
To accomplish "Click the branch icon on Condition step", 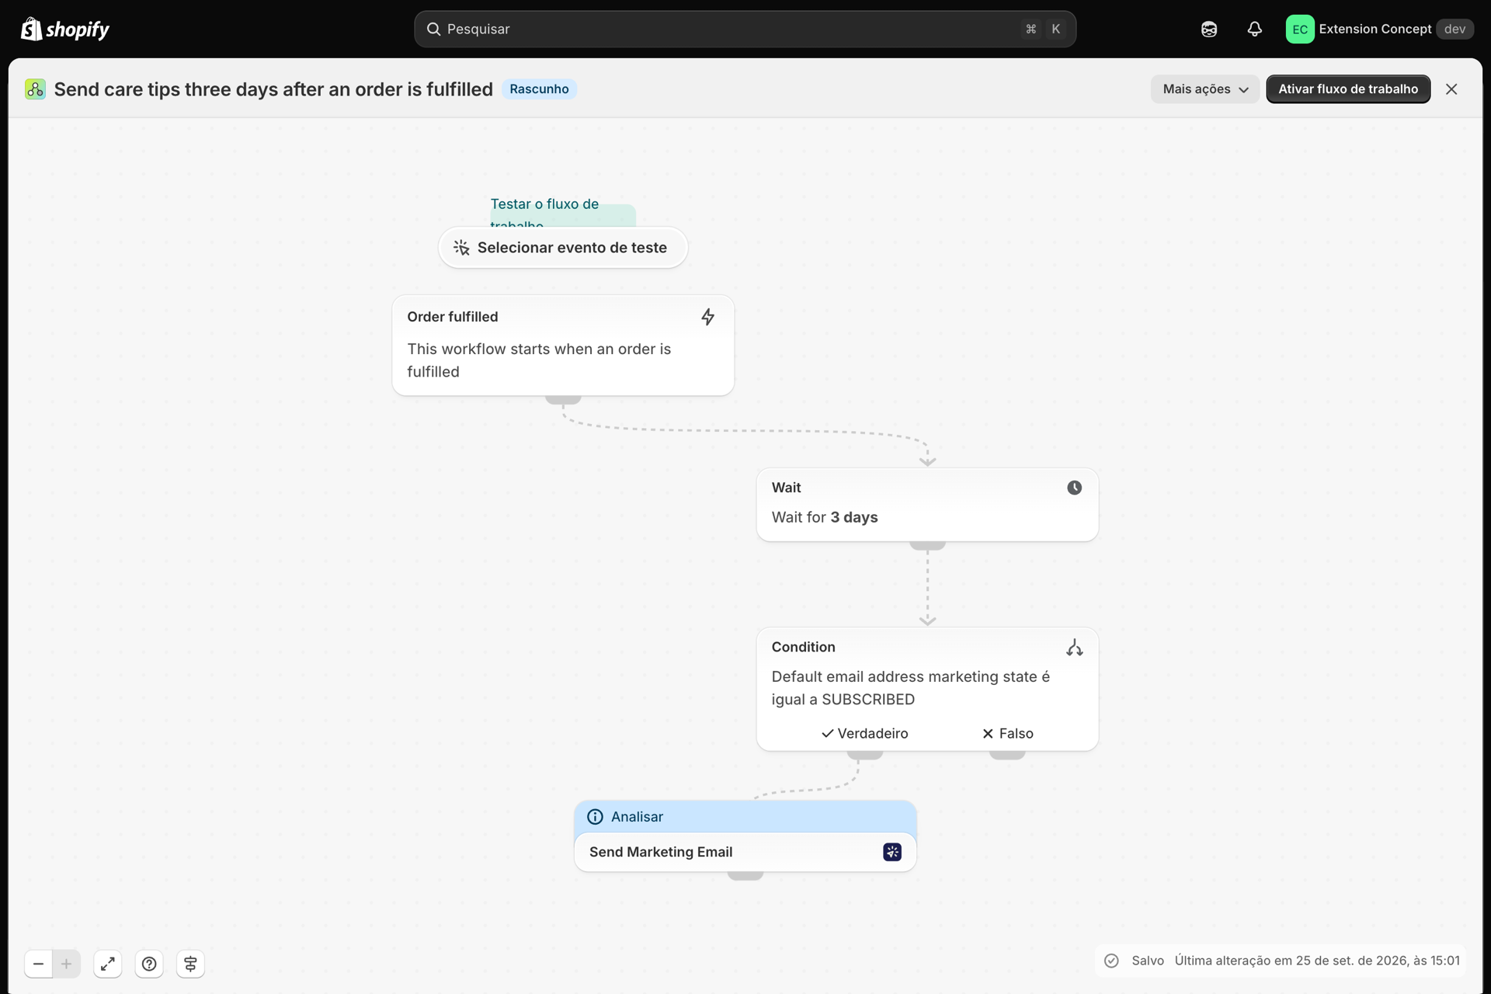I will [1074, 648].
